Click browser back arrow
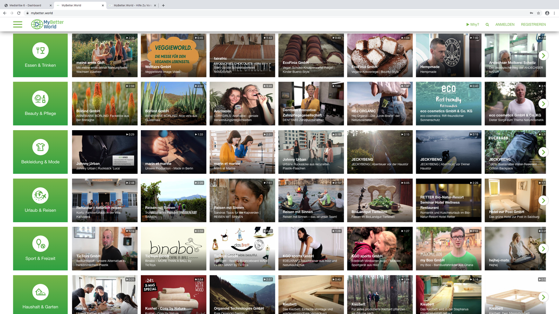 point(5,13)
